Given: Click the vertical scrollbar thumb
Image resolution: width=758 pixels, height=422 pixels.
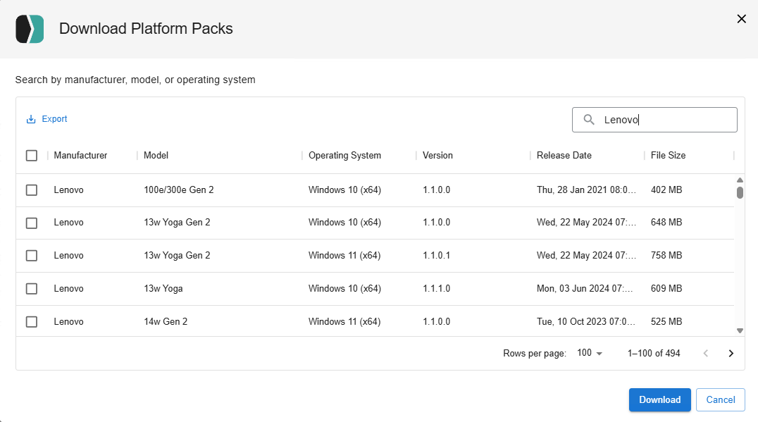Looking at the screenshot, I should (x=740, y=192).
